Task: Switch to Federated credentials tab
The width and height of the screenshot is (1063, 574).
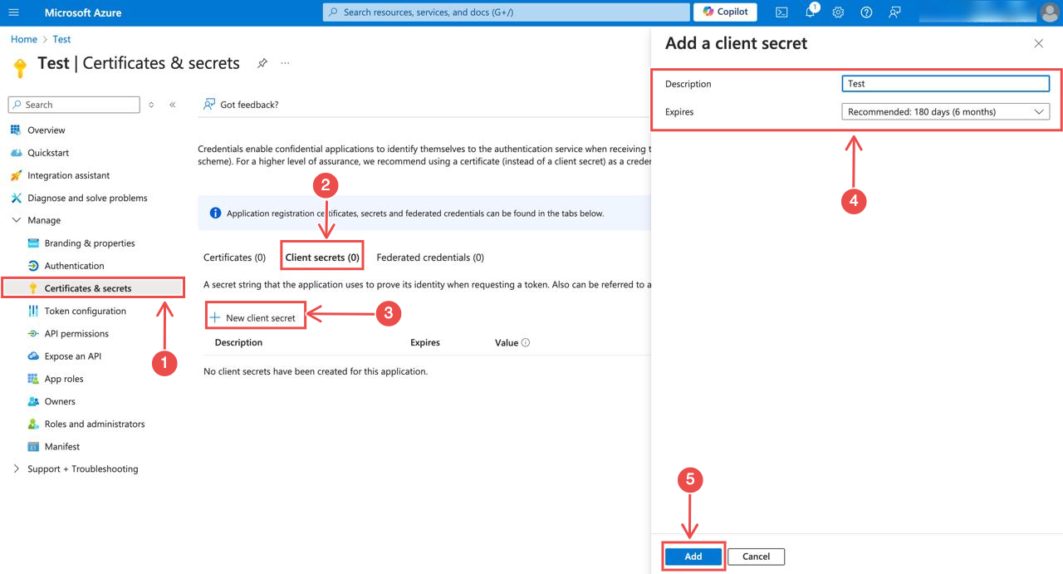Action: pos(429,257)
